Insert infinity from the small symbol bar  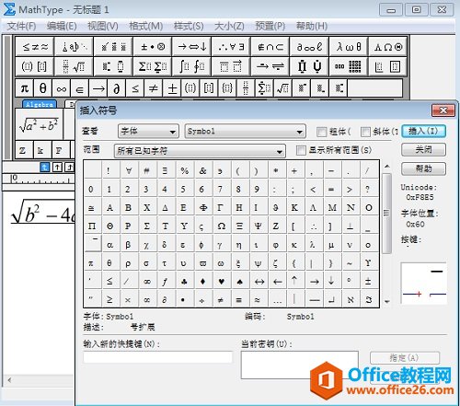click(x=62, y=88)
